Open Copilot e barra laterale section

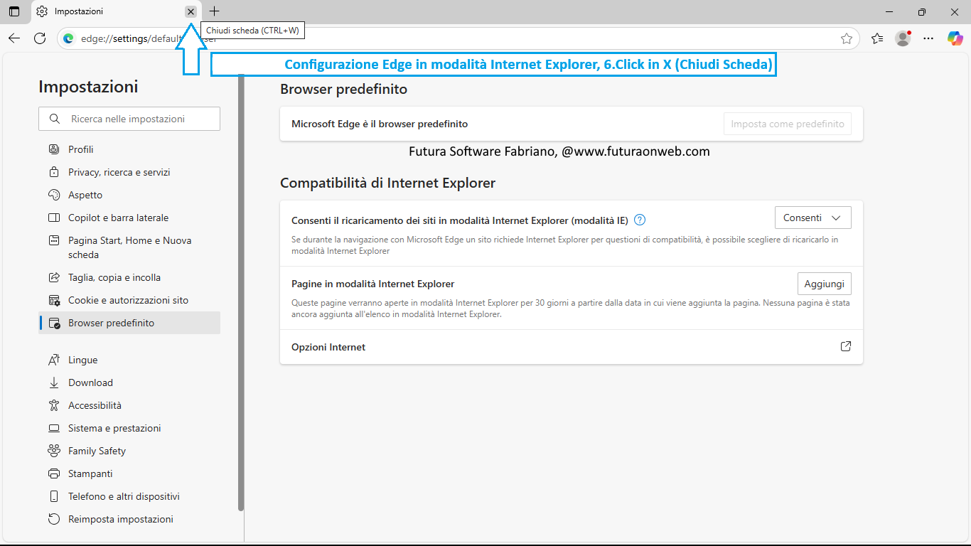[x=129, y=218]
